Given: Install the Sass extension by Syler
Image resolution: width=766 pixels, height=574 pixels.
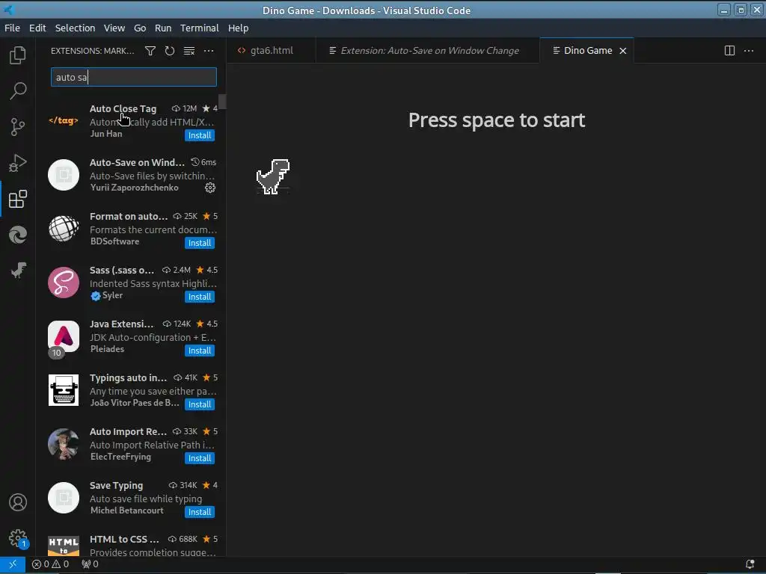Looking at the screenshot, I should click(199, 297).
